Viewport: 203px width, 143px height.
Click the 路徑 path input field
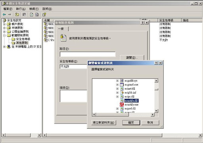pos(88,54)
